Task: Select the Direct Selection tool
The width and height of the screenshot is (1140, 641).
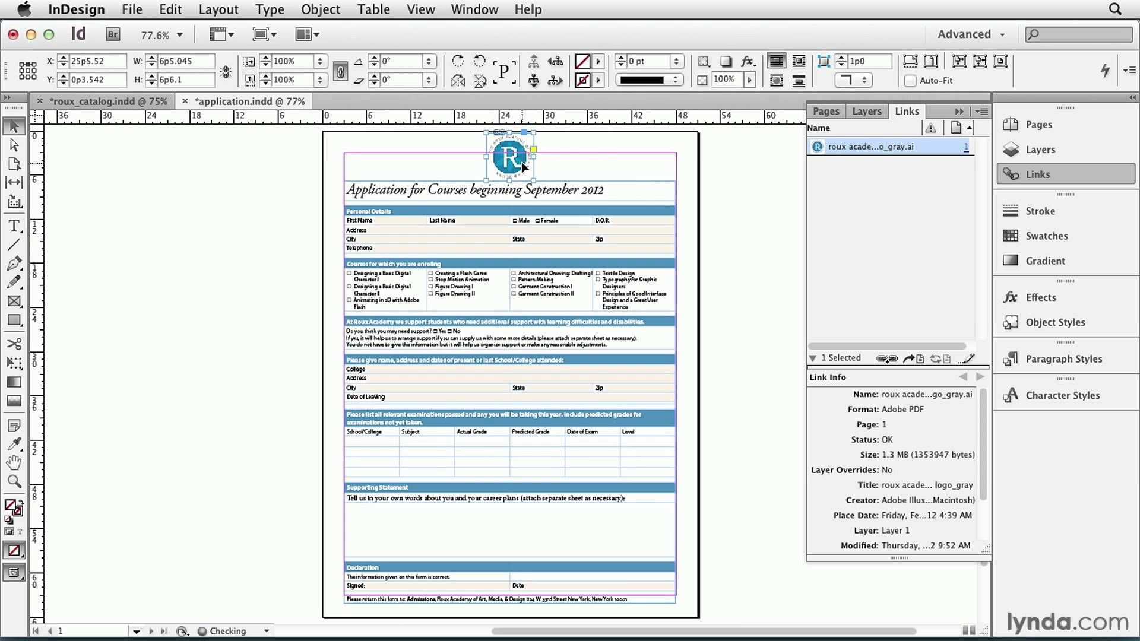Action: coord(13,144)
